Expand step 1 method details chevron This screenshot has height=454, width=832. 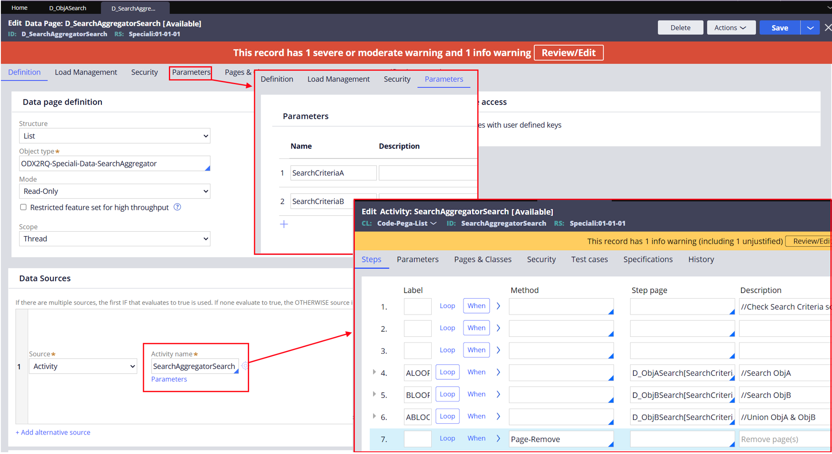(x=498, y=306)
